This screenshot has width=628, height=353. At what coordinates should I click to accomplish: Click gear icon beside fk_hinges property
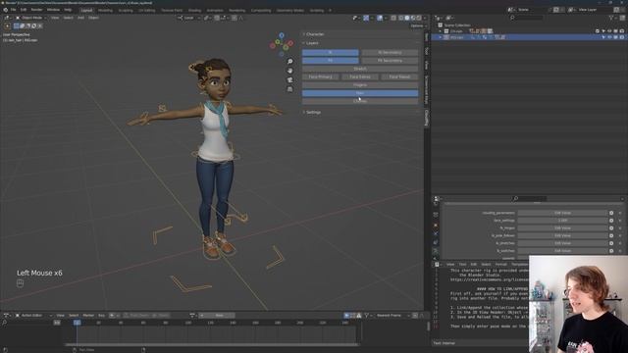611,228
